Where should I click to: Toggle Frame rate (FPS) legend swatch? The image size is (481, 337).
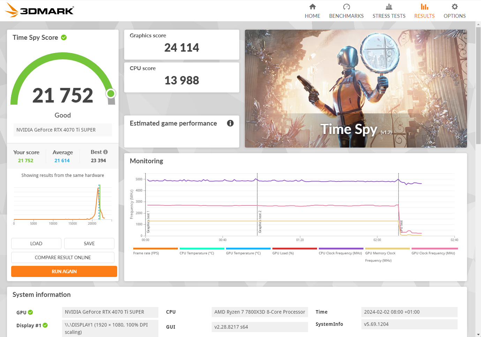[x=156, y=249]
